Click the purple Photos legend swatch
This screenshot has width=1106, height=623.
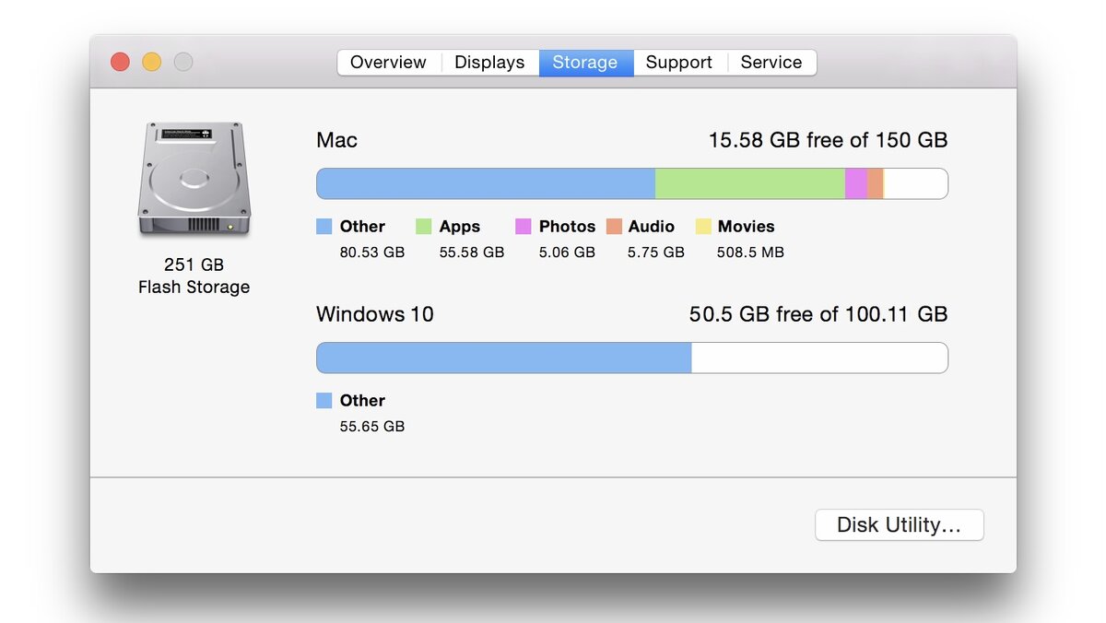coord(524,226)
